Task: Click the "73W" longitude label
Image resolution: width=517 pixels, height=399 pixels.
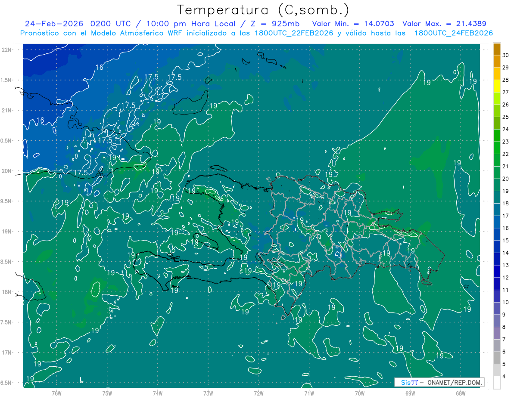Action: click(x=208, y=393)
